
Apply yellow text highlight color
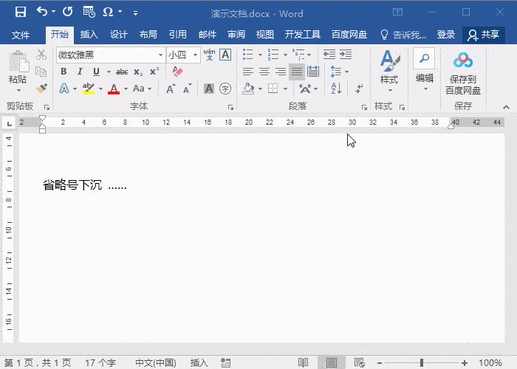[89, 89]
